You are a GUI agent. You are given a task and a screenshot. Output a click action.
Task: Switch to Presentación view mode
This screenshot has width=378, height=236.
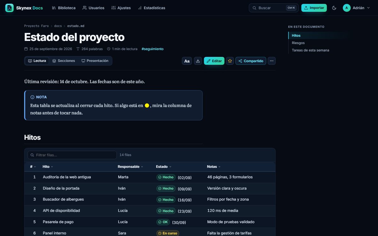95,61
